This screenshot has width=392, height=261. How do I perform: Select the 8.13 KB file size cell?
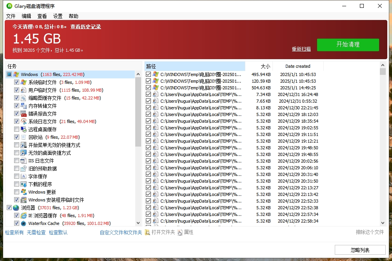[x=263, y=108]
